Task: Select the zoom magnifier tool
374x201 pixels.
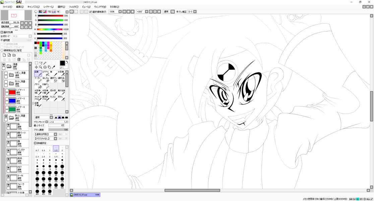Action: 41,67
